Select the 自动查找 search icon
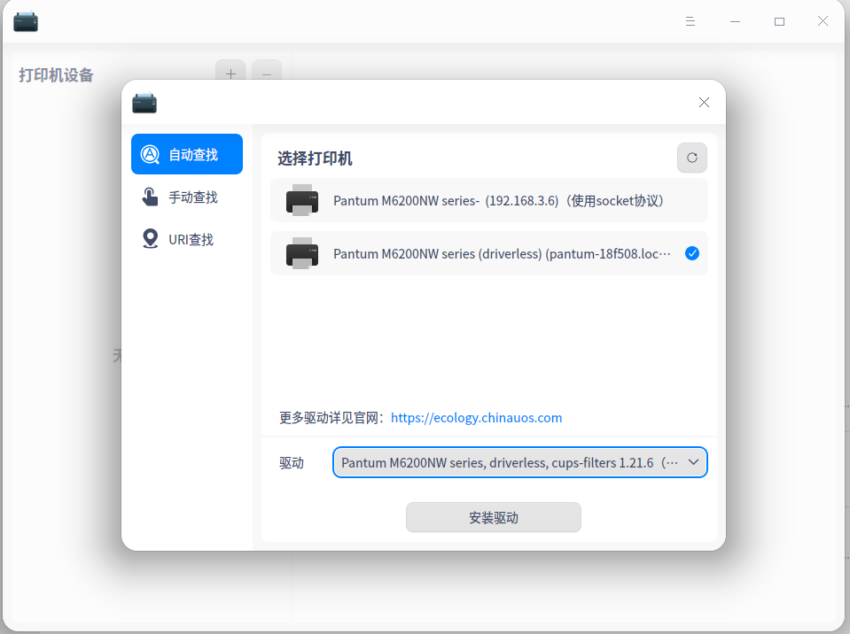 tap(151, 153)
